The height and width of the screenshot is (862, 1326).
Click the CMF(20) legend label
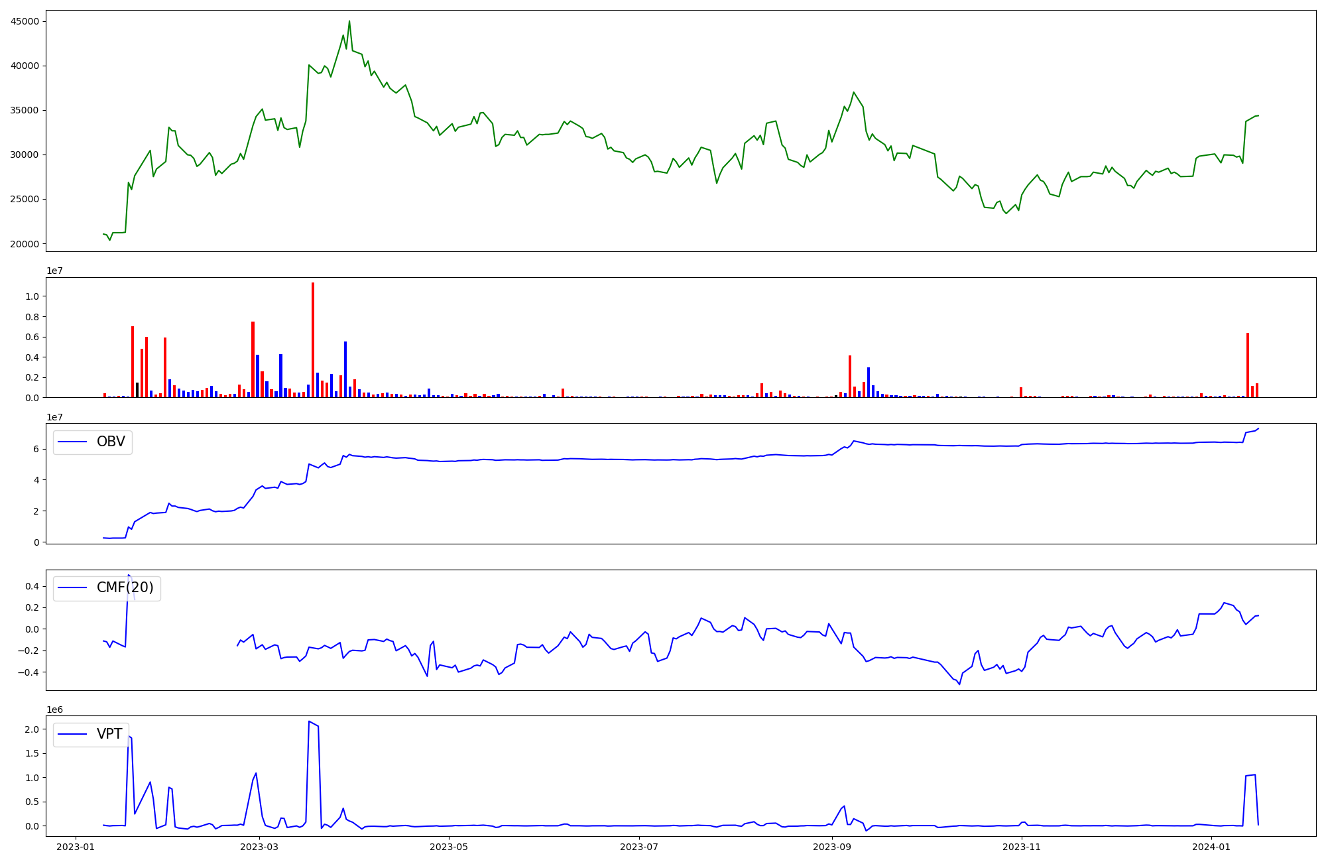(x=125, y=587)
